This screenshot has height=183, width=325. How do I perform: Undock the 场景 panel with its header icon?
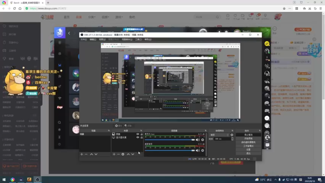[x=109, y=131]
